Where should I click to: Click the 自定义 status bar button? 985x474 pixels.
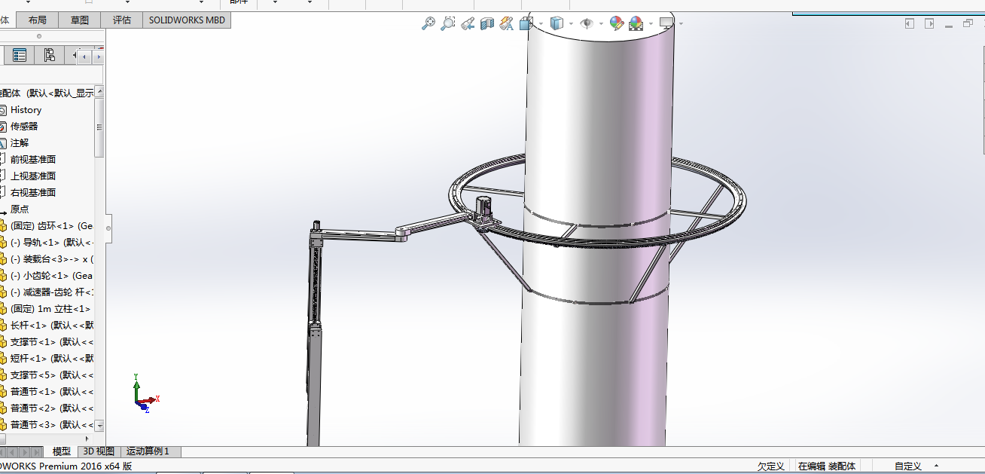pyautogui.click(x=907, y=466)
